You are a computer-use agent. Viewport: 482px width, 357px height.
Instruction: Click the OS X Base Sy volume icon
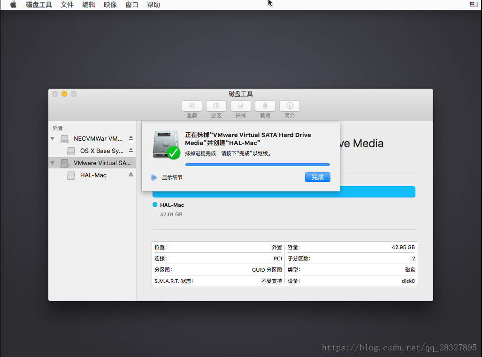(71, 151)
